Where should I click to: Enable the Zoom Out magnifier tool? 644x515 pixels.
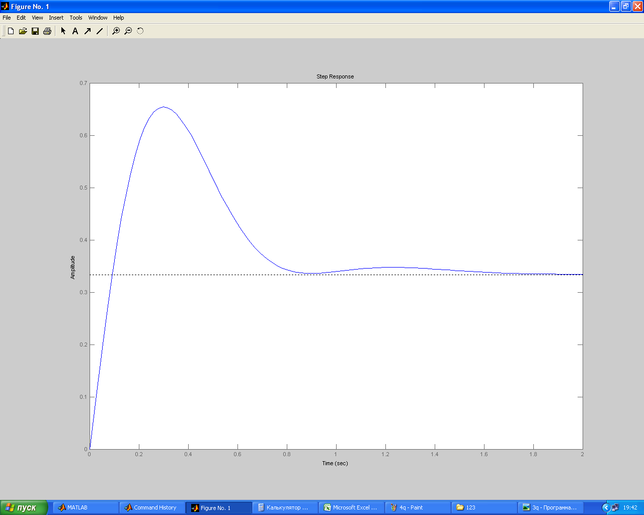click(x=128, y=31)
